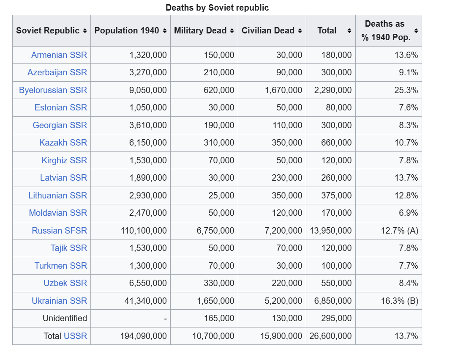Click Lithuanian SSR link
Viewport: 458px width, 355px height.
click(x=57, y=195)
